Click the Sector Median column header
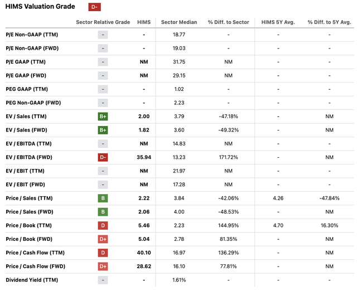 179,22
